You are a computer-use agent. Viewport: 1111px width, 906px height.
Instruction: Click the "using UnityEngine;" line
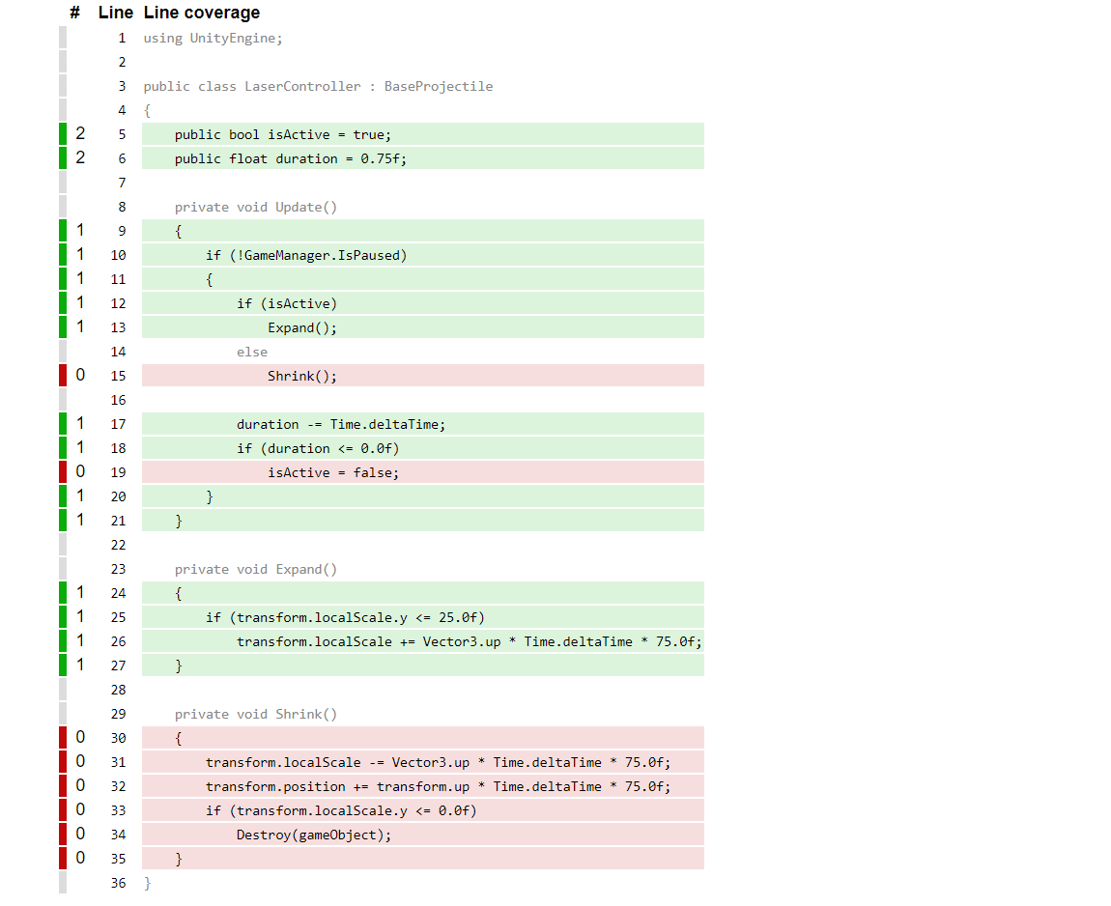click(x=213, y=38)
